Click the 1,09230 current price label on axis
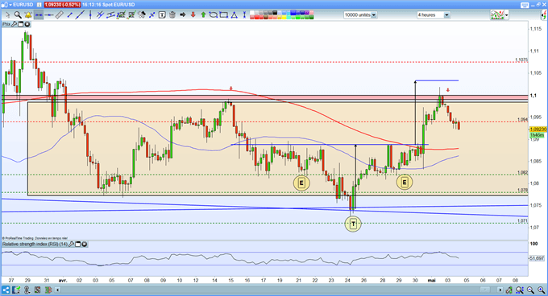 [538, 129]
